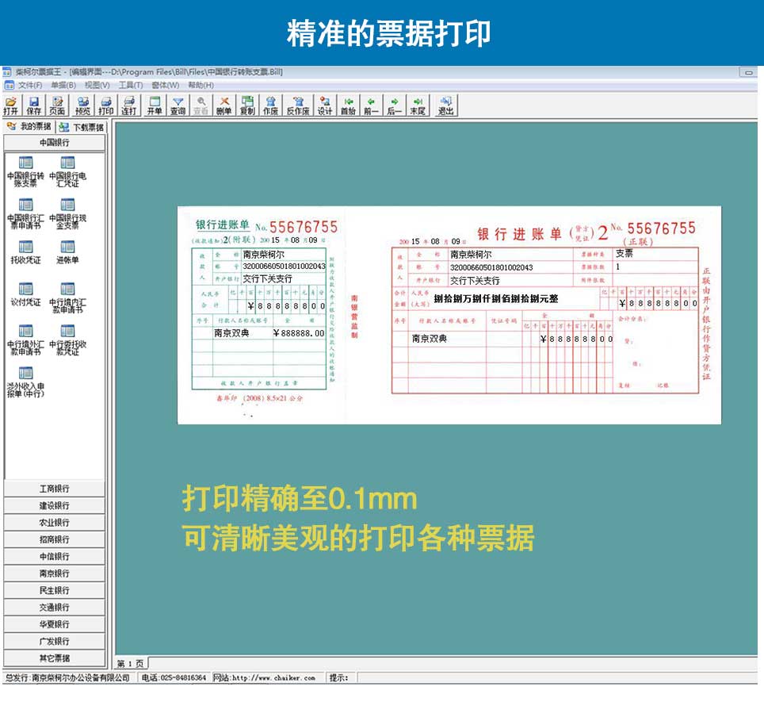The height and width of the screenshot is (702, 764).
Task: Click the 其它票据 category button
Action: 55,658
